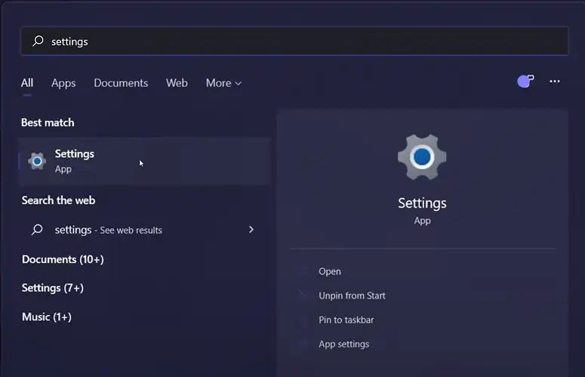585x377 pixels.
Task: Expand the Documents (10+) results group
Action: pyautogui.click(x=63, y=259)
